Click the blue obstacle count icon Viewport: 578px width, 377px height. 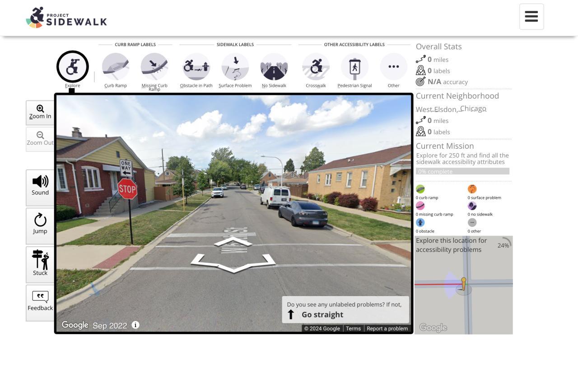pos(420,222)
